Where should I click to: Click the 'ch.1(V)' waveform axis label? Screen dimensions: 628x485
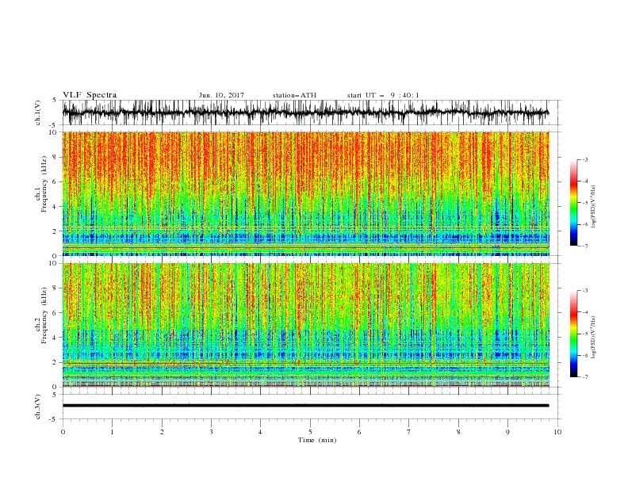(38, 113)
